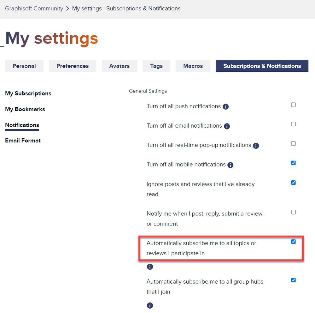Enable turn off all push notifications
Viewport: 315px width, 313px height.
293,105
